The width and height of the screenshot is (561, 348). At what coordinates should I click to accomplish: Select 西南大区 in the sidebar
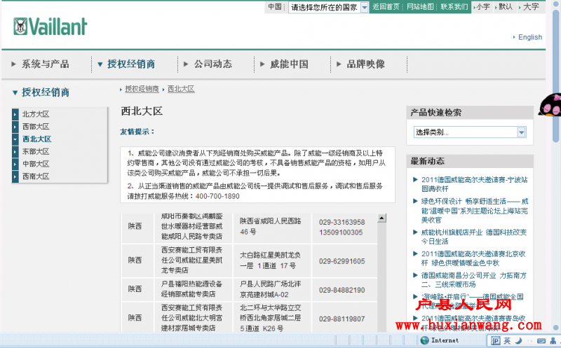[36, 176]
